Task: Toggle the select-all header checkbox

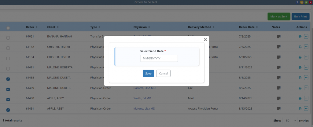Action: pyautogui.click(x=8, y=28)
